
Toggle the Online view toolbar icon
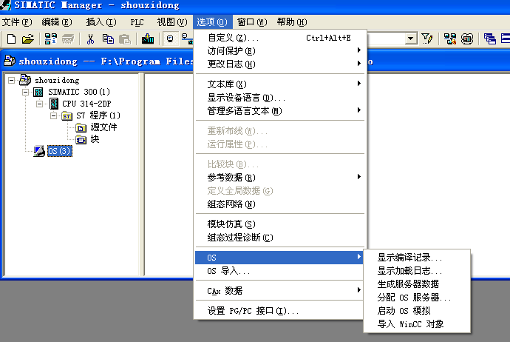[x=170, y=39]
